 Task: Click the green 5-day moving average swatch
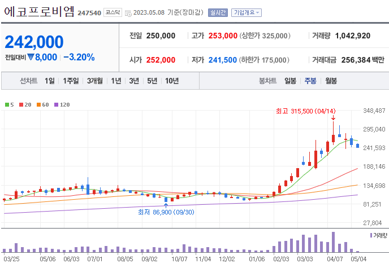[7, 105]
